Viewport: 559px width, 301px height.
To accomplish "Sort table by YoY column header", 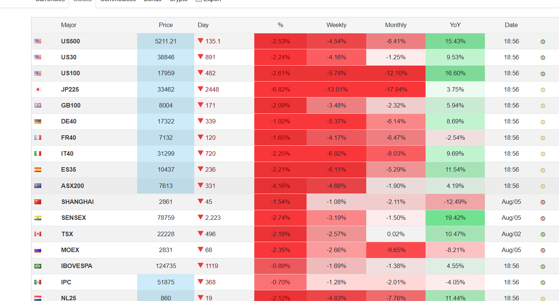I will (455, 25).
